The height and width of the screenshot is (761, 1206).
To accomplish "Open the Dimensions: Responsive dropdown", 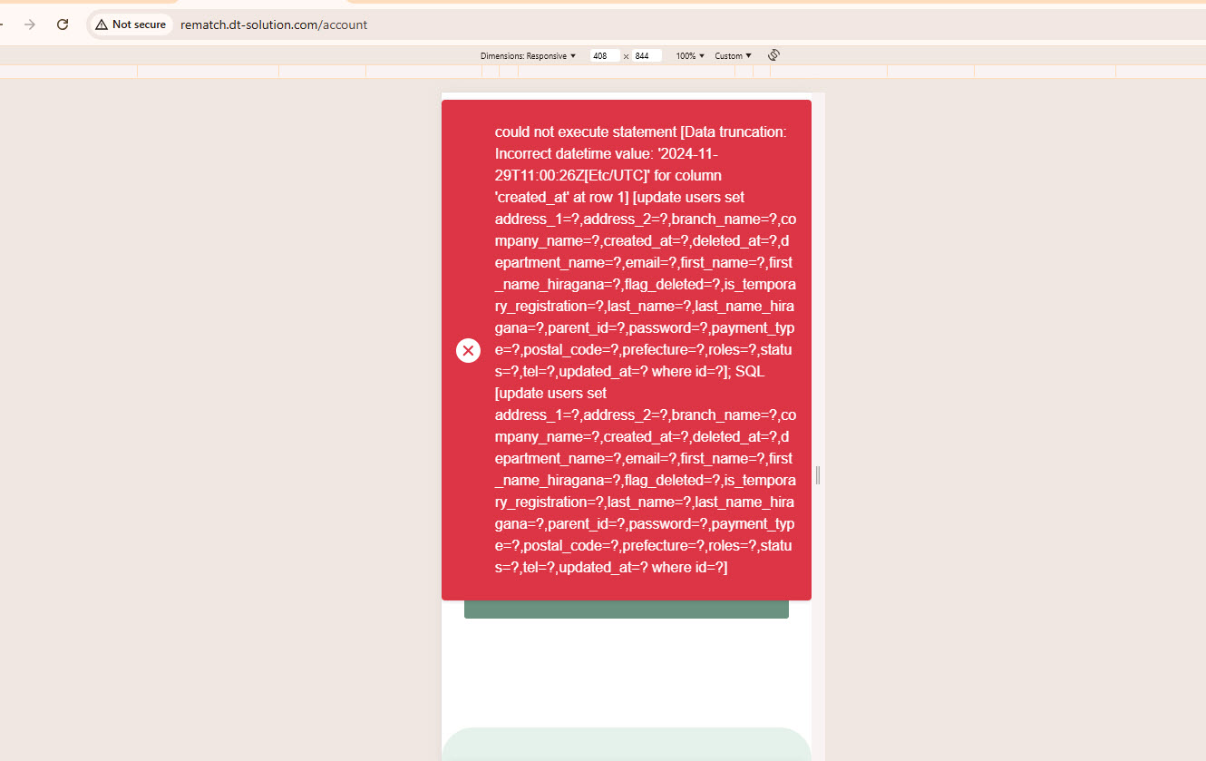I will [x=528, y=56].
